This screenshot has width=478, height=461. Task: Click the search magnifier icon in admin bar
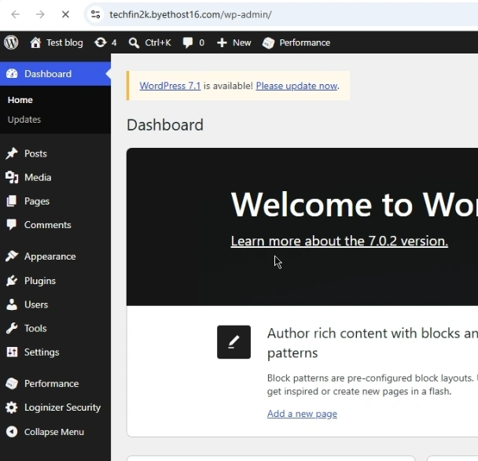coord(134,42)
